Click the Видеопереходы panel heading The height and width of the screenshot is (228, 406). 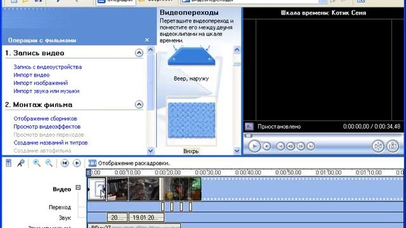pyautogui.click(x=189, y=13)
